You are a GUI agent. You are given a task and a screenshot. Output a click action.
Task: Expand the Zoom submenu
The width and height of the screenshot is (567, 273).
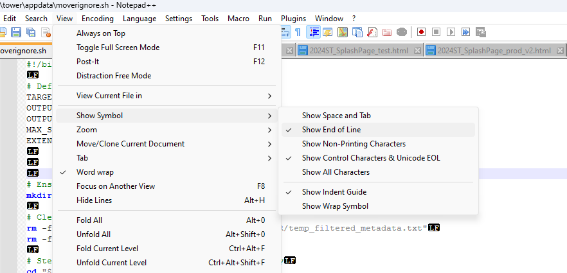click(x=166, y=130)
